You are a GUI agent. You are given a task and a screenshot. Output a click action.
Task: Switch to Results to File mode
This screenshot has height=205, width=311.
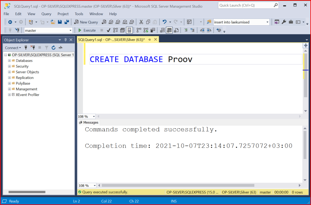pos(176,30)
